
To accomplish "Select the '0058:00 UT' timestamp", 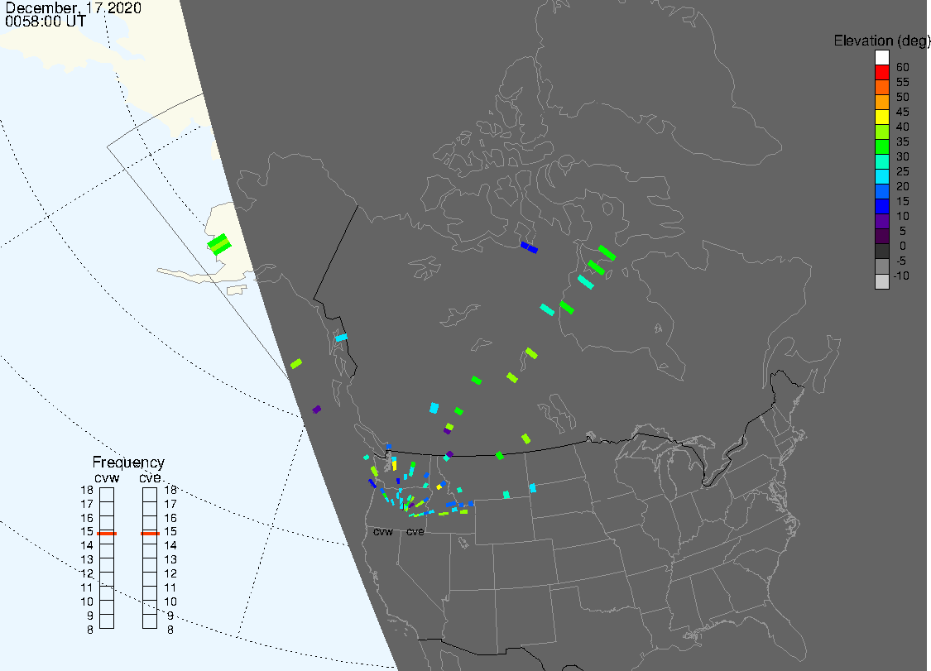I will click(46, 22).
